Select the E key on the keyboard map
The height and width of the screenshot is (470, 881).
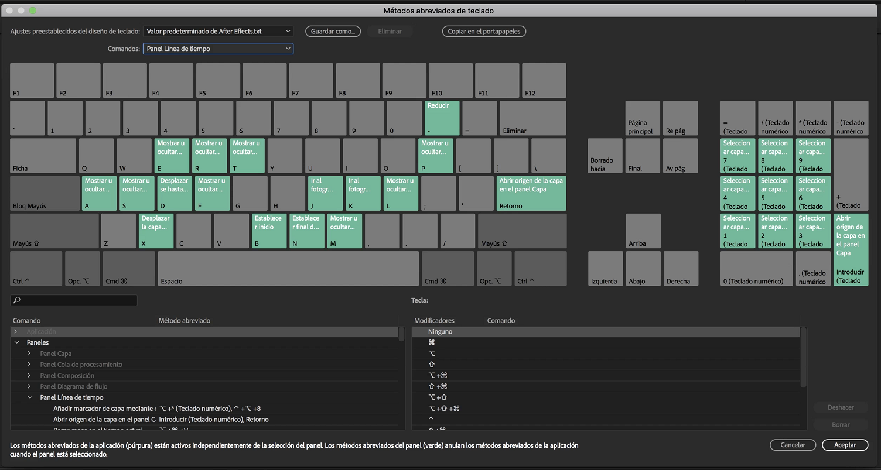pos(172,156)
